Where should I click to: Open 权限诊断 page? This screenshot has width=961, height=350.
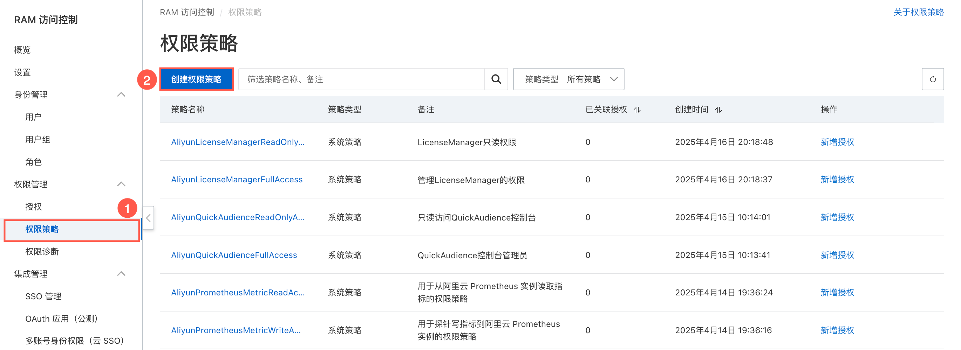point(42,252)
